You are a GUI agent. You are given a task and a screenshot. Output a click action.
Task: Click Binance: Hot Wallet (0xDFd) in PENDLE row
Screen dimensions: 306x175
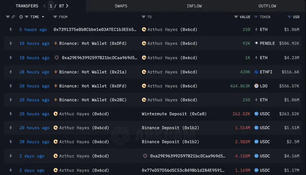pyautogui.click(x=93, y=43)
